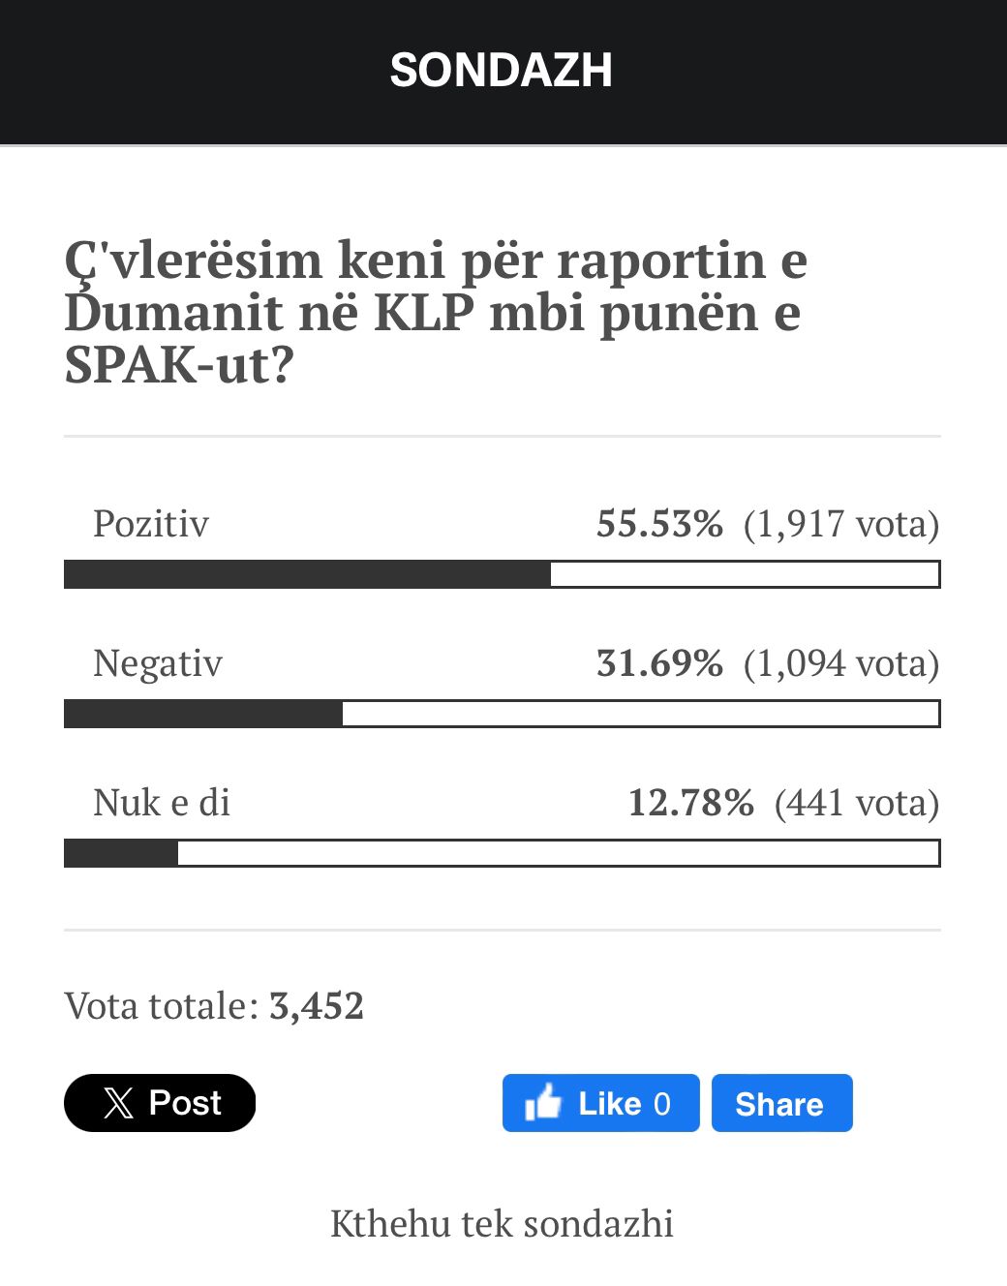Viewport: 1007px width, 1286px height.
Task: Click the "Nuk e di" result bar
Action: [502, 853]
